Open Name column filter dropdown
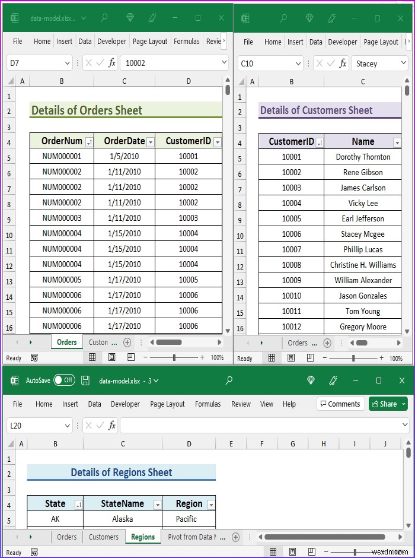 397,143
